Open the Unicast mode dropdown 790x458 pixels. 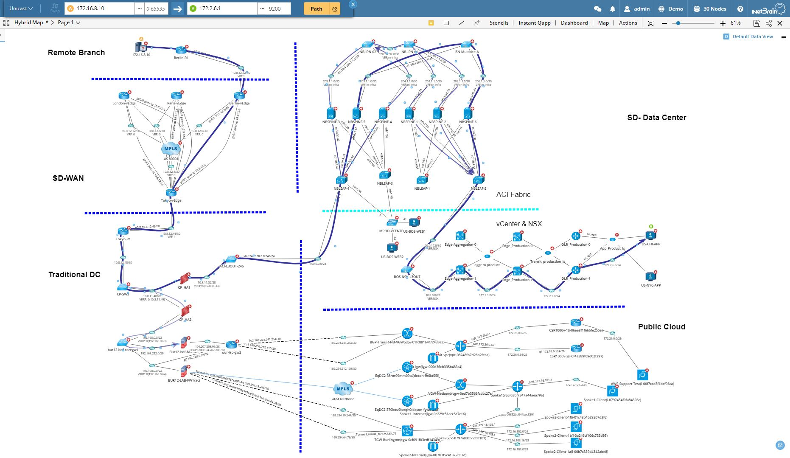point(20,8)
